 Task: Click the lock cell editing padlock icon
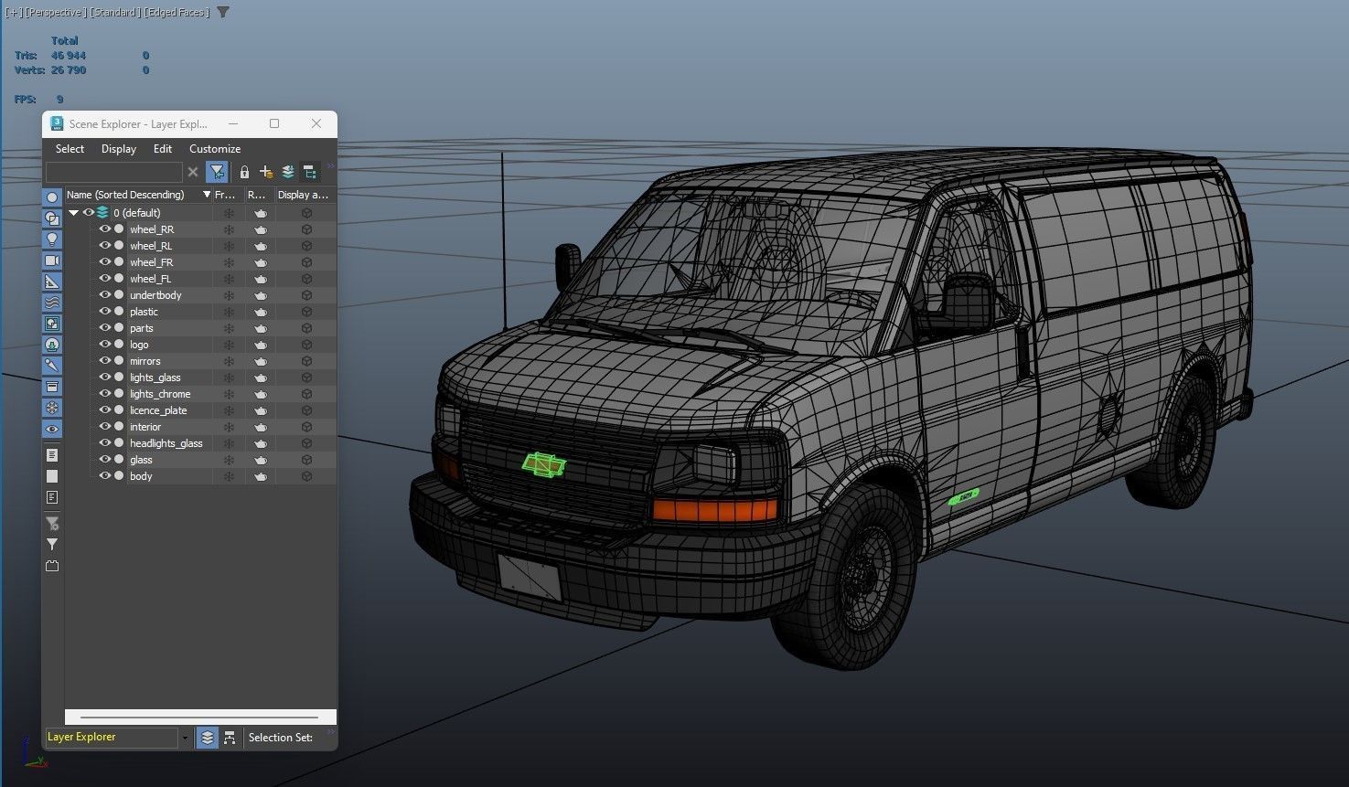point(244,172)
